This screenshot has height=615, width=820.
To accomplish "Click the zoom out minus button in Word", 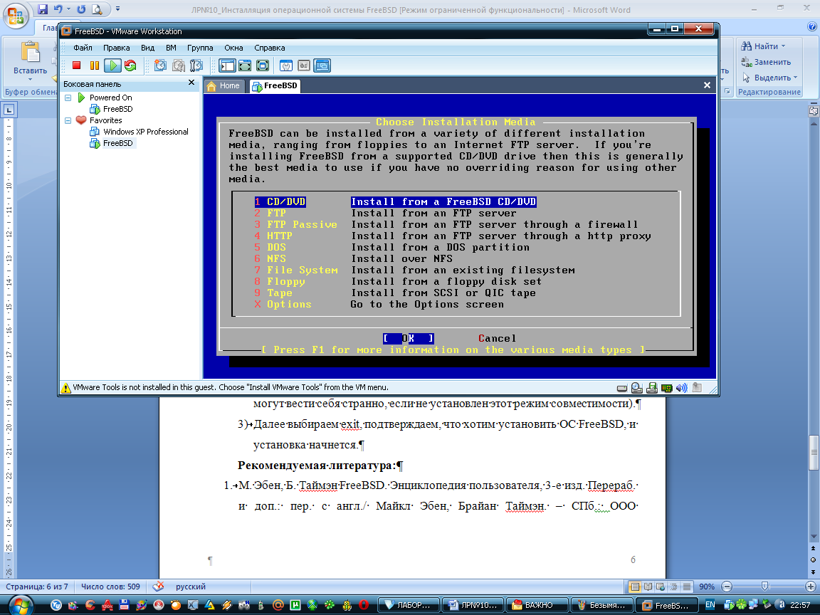I will point(726,587).
